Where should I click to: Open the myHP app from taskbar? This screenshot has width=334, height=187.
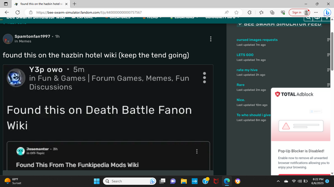pos(195,181)
